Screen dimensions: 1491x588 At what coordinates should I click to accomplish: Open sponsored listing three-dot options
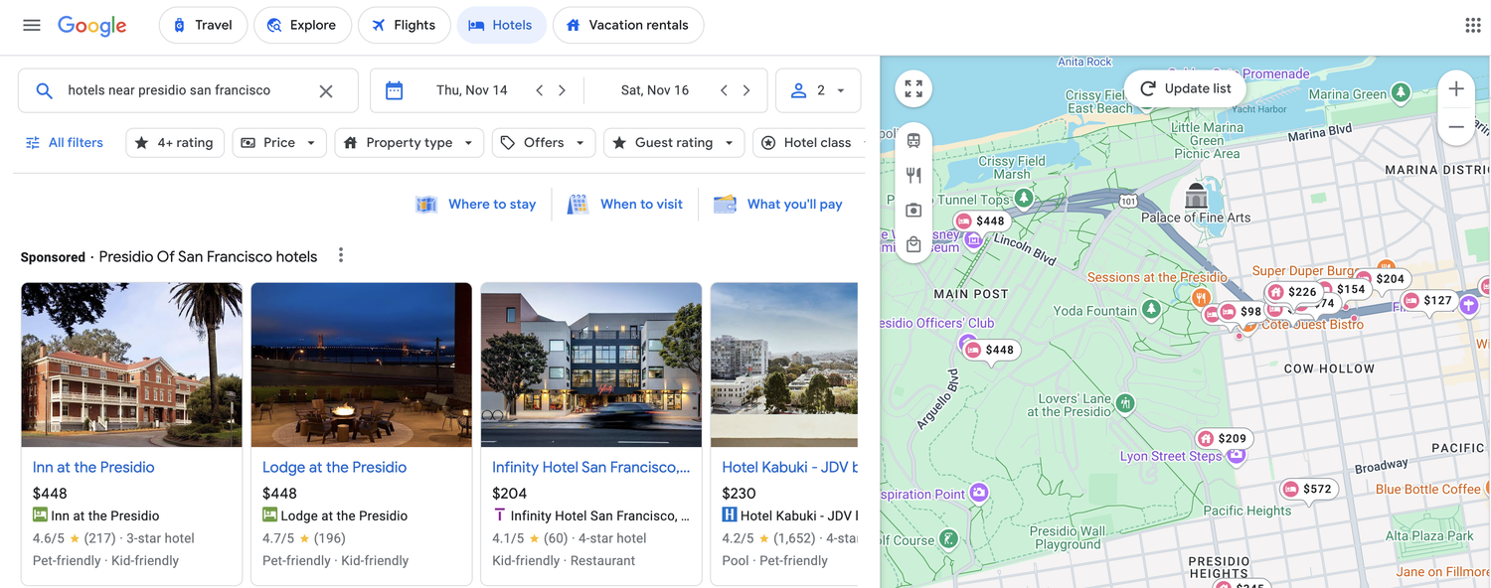[x=341, y=255]
